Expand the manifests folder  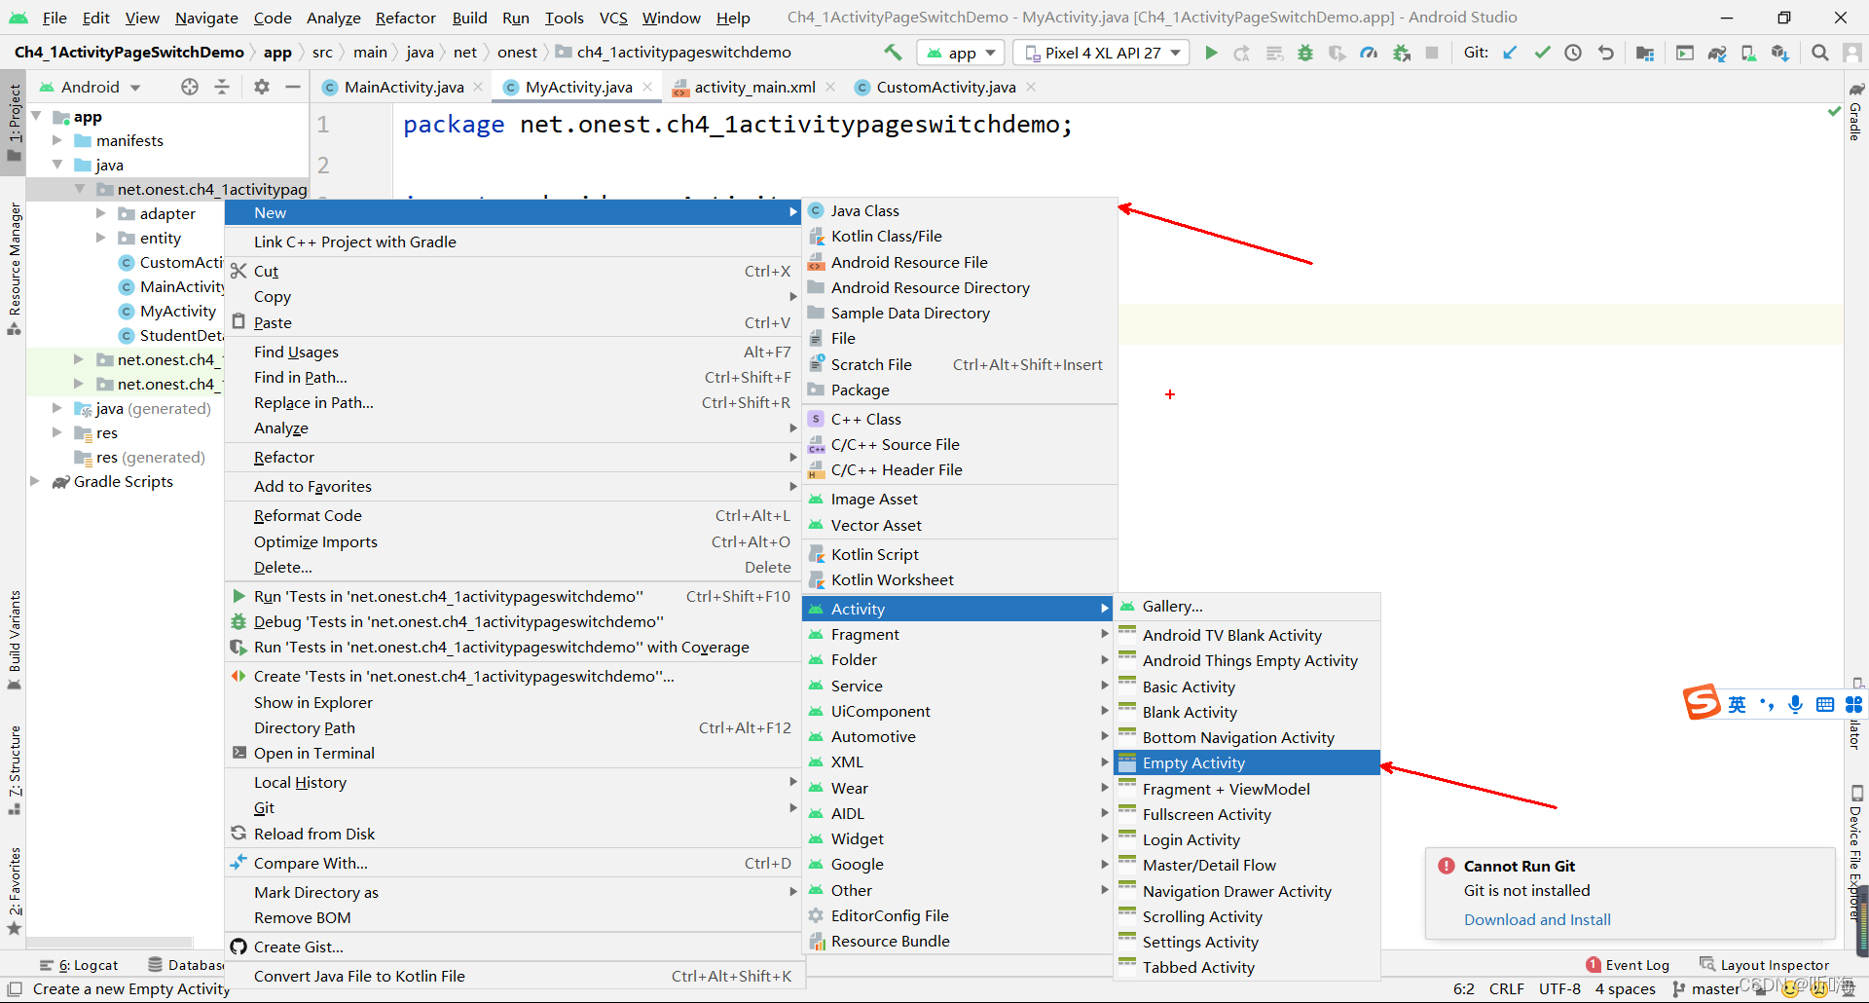tap(57, 140)
